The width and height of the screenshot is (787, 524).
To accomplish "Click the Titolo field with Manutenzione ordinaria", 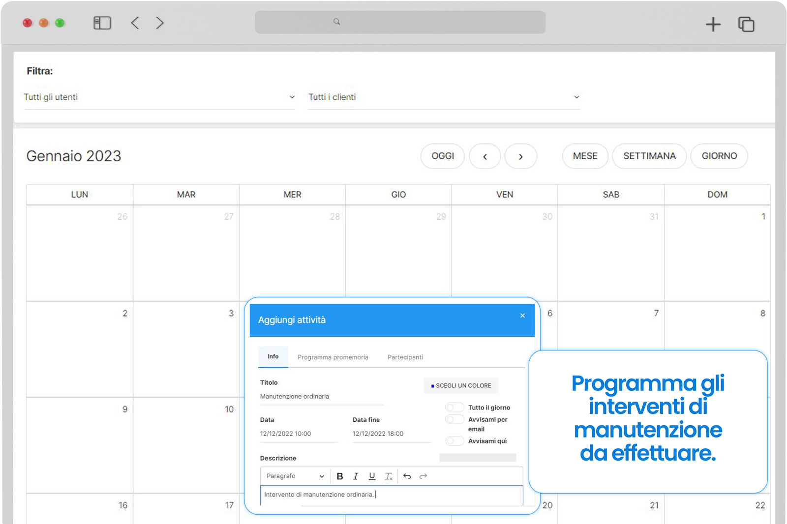I will (322, 397).
